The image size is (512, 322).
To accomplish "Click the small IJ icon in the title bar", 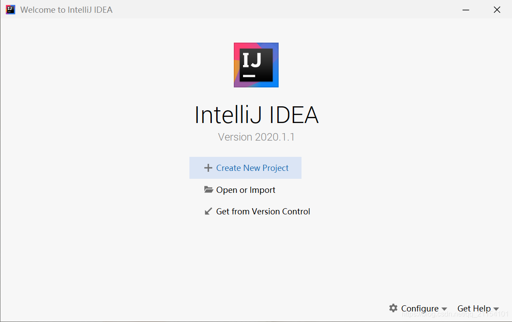I will pyautogui.click(x=10, y=9).
